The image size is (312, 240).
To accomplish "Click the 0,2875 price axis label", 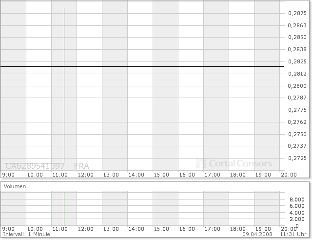I will (x=297, y=13).
